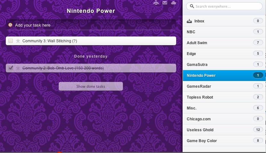266x153 pixels.
Task: Click the count badge 1 beside Nintendo Power
Action: 258,75
